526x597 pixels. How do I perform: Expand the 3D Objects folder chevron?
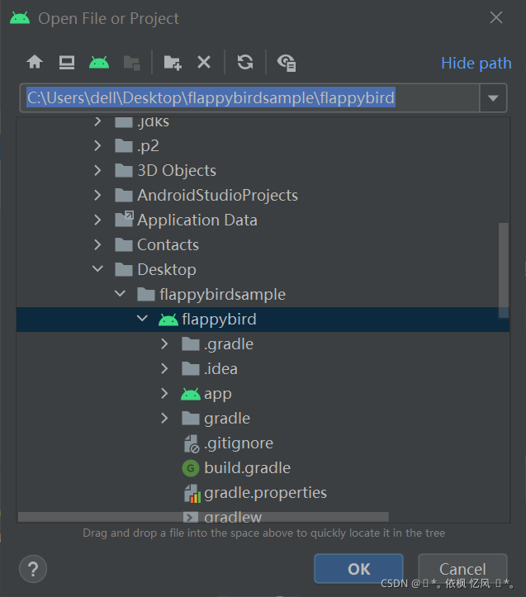(97, 170)
